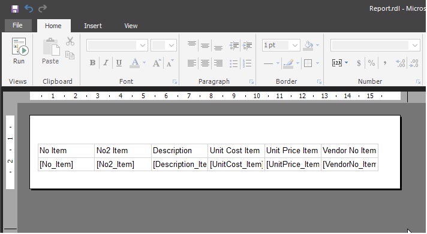The width and height of the screenshot is (427, 234).
Task: Click the Save icon in the title bar
Action: pyautogui.click(x=15, y=9)
